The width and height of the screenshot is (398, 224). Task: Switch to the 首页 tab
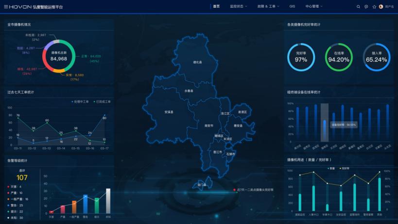(216, 7)
